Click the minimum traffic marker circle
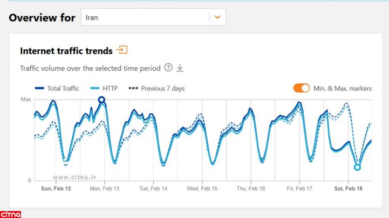This screenshot has width=389, height=218. click(357, 167)
